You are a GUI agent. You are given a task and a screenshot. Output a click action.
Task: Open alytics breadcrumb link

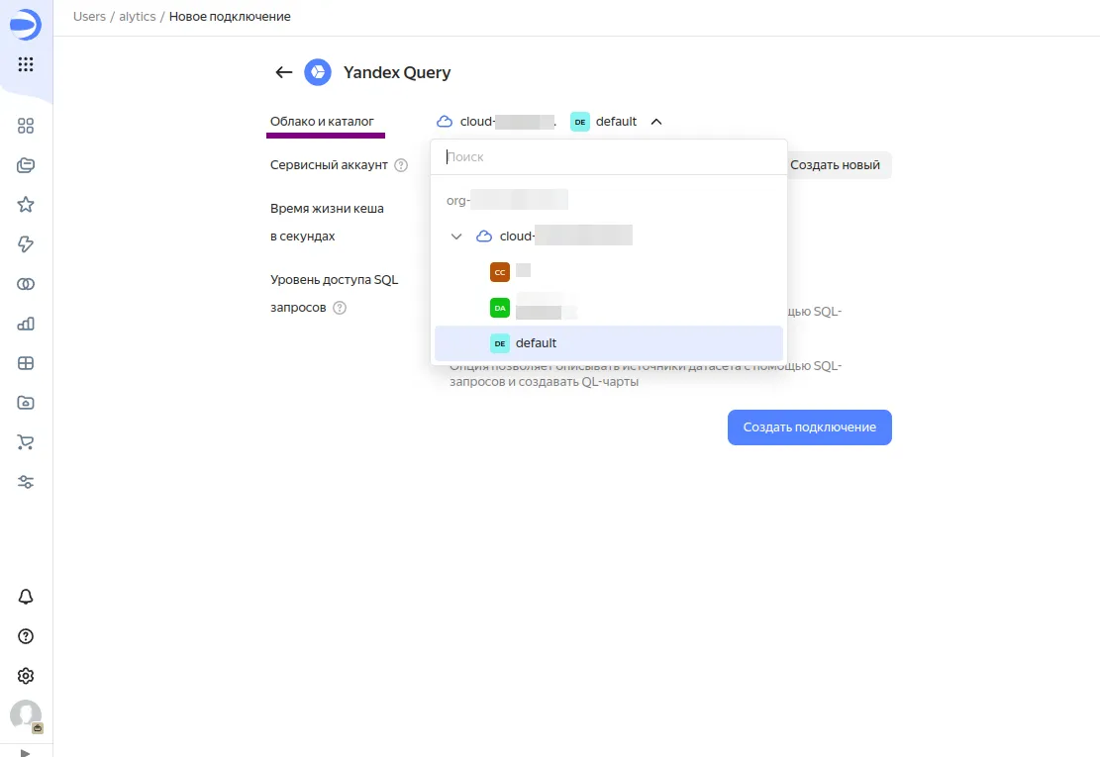pos(138,17)
